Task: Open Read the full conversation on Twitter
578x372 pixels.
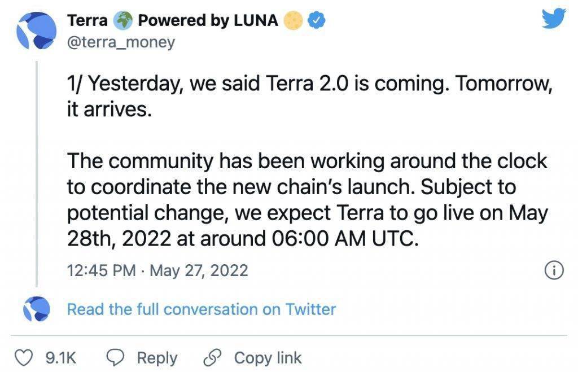Action: pos(203,309)
